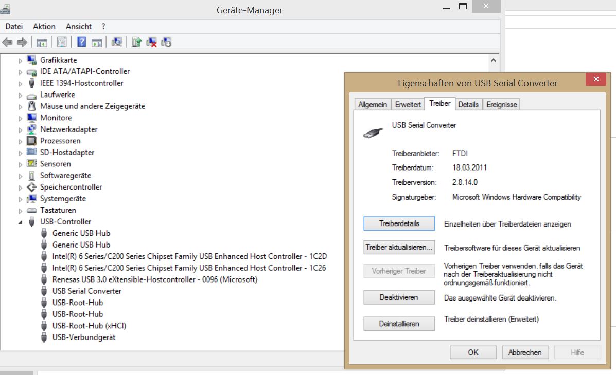Select the Prozessoren chip icon

tap(32, 140)
